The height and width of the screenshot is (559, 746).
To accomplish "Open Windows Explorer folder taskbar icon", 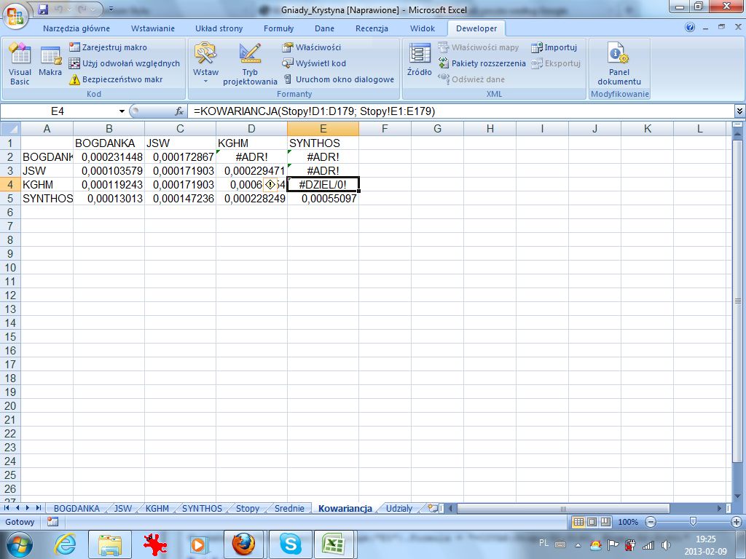I will tap(111, 543).
